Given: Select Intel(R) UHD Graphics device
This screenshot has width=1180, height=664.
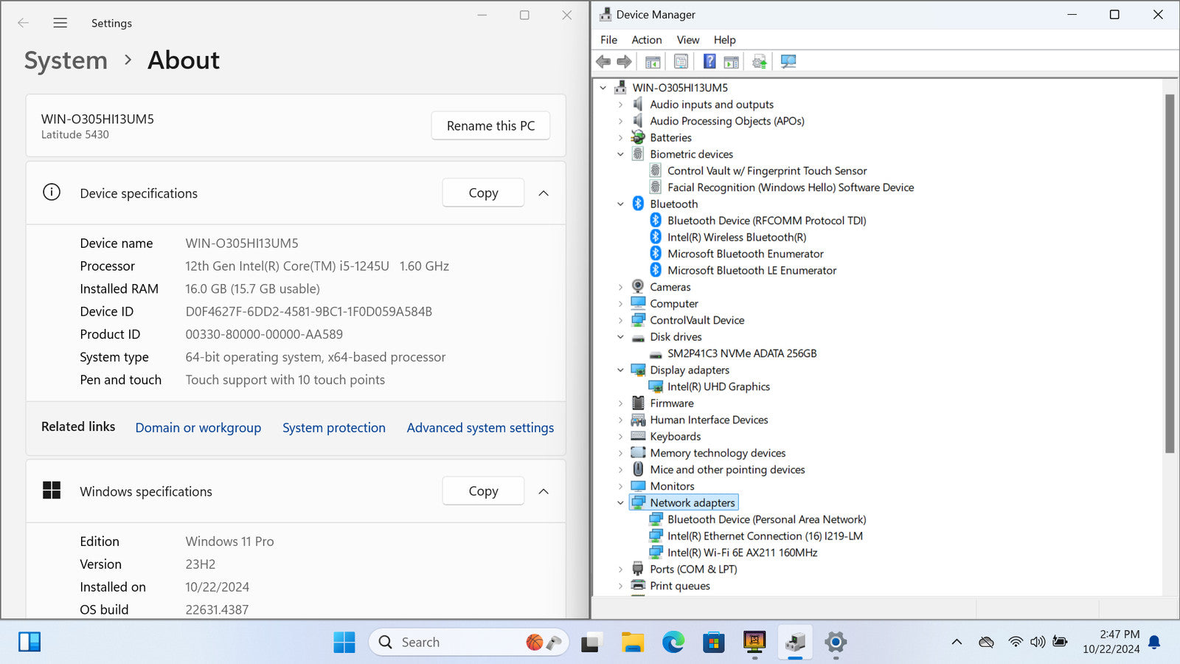Looking at the screenshot, I should pyautogui.click(x=718, y=387).
